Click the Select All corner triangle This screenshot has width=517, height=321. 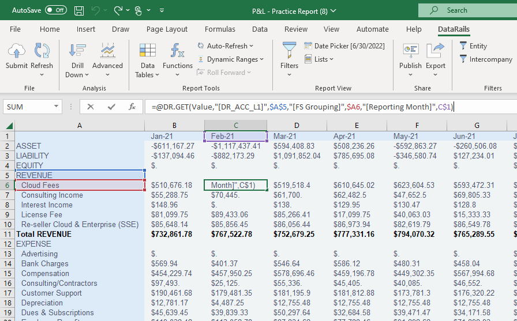[x=9, y=126]
